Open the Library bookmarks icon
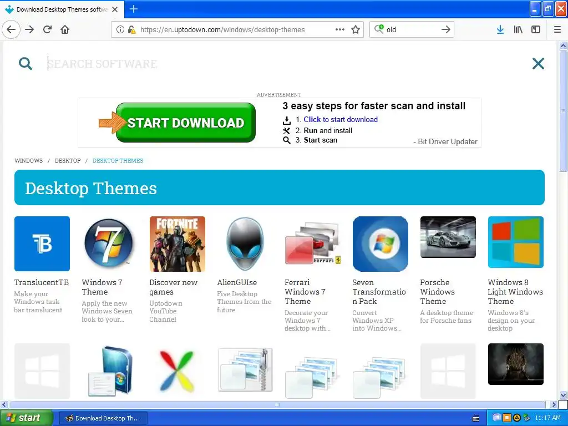The image size is (568, 426). click(518, 29)
